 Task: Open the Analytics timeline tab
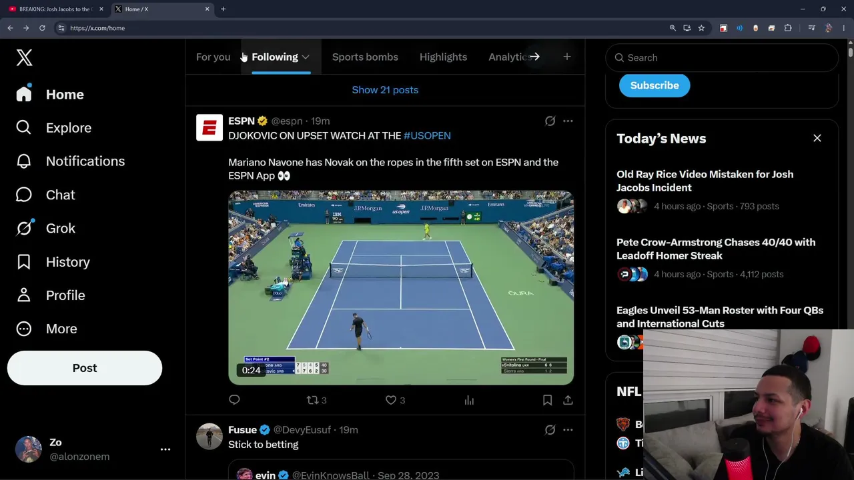pos(508,57)
